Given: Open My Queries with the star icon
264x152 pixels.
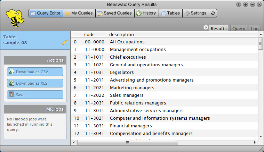Looking at the screenshot, I should (x=79, y=13).
